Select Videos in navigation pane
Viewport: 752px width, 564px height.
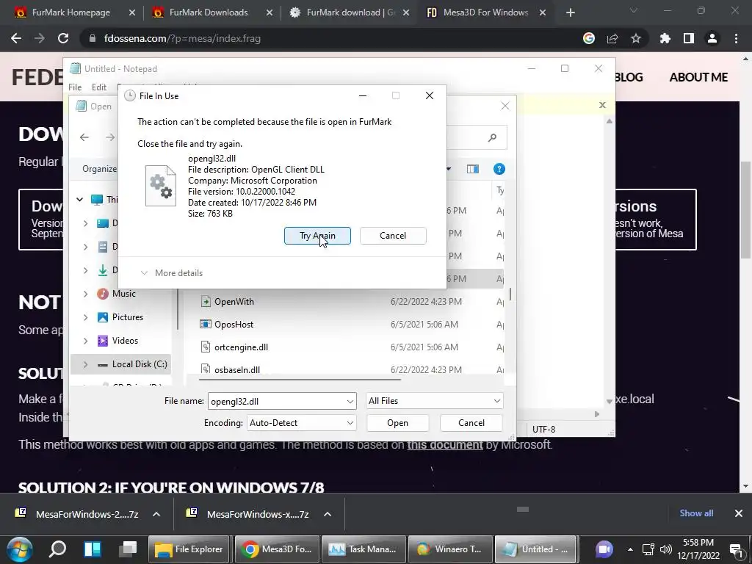pos(125,341)
